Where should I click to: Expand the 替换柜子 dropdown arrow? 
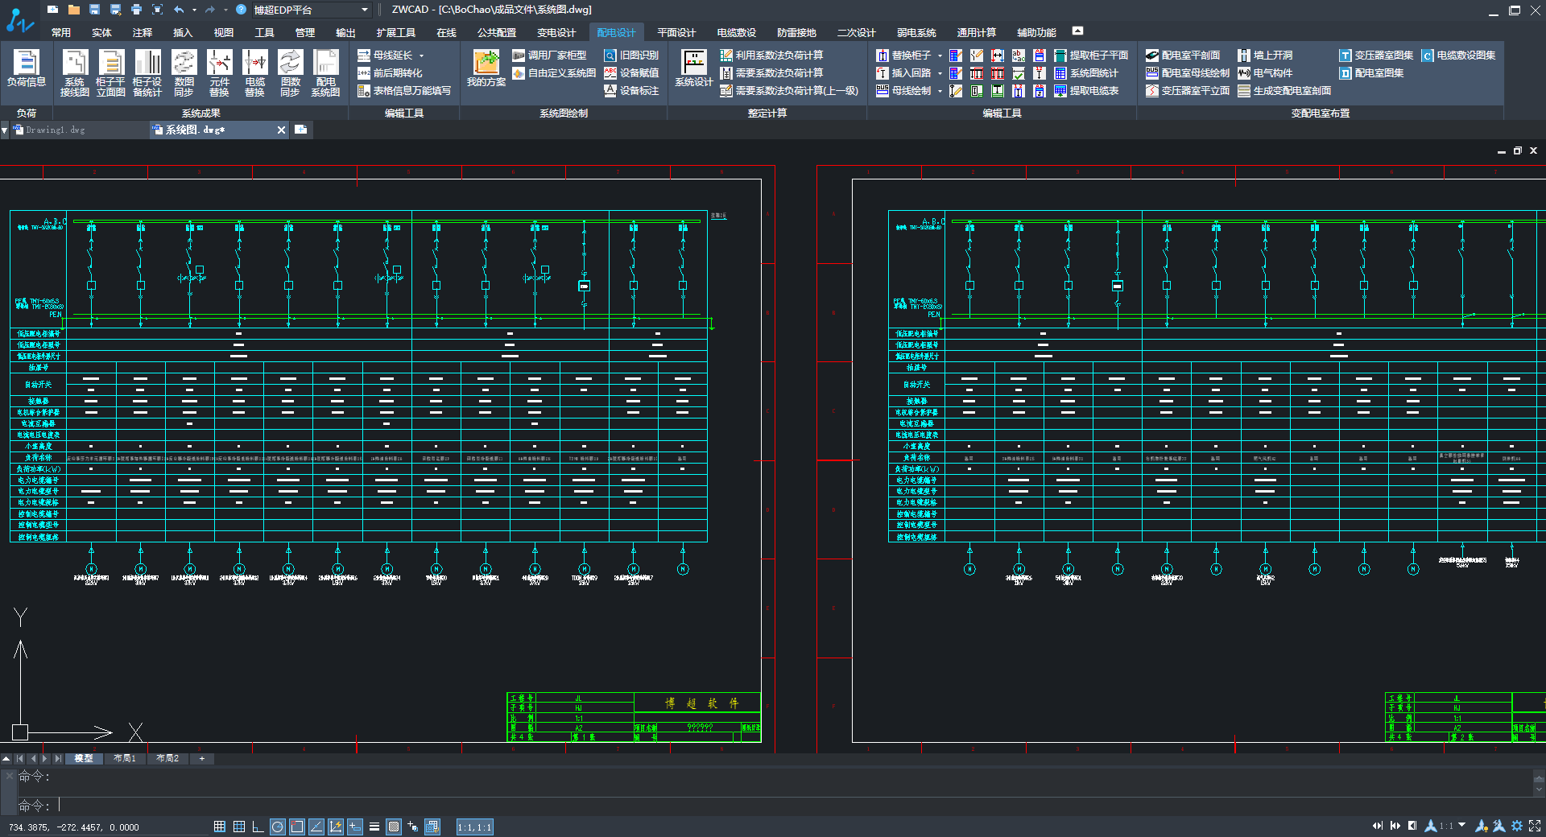(x=939, y=56)
